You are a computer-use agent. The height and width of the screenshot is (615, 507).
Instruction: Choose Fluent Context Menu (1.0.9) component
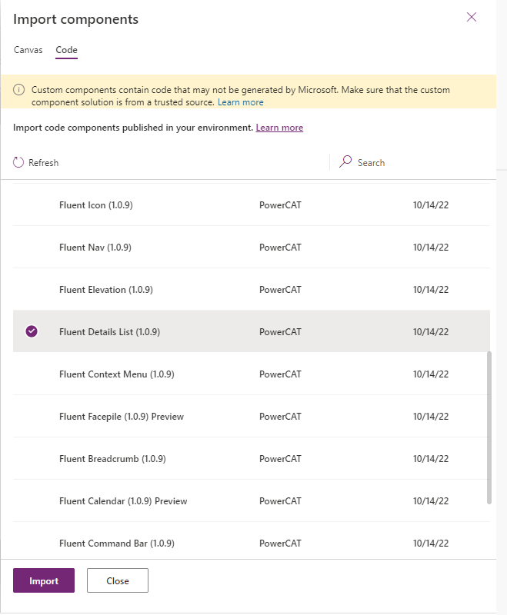(x=116, y=374)
